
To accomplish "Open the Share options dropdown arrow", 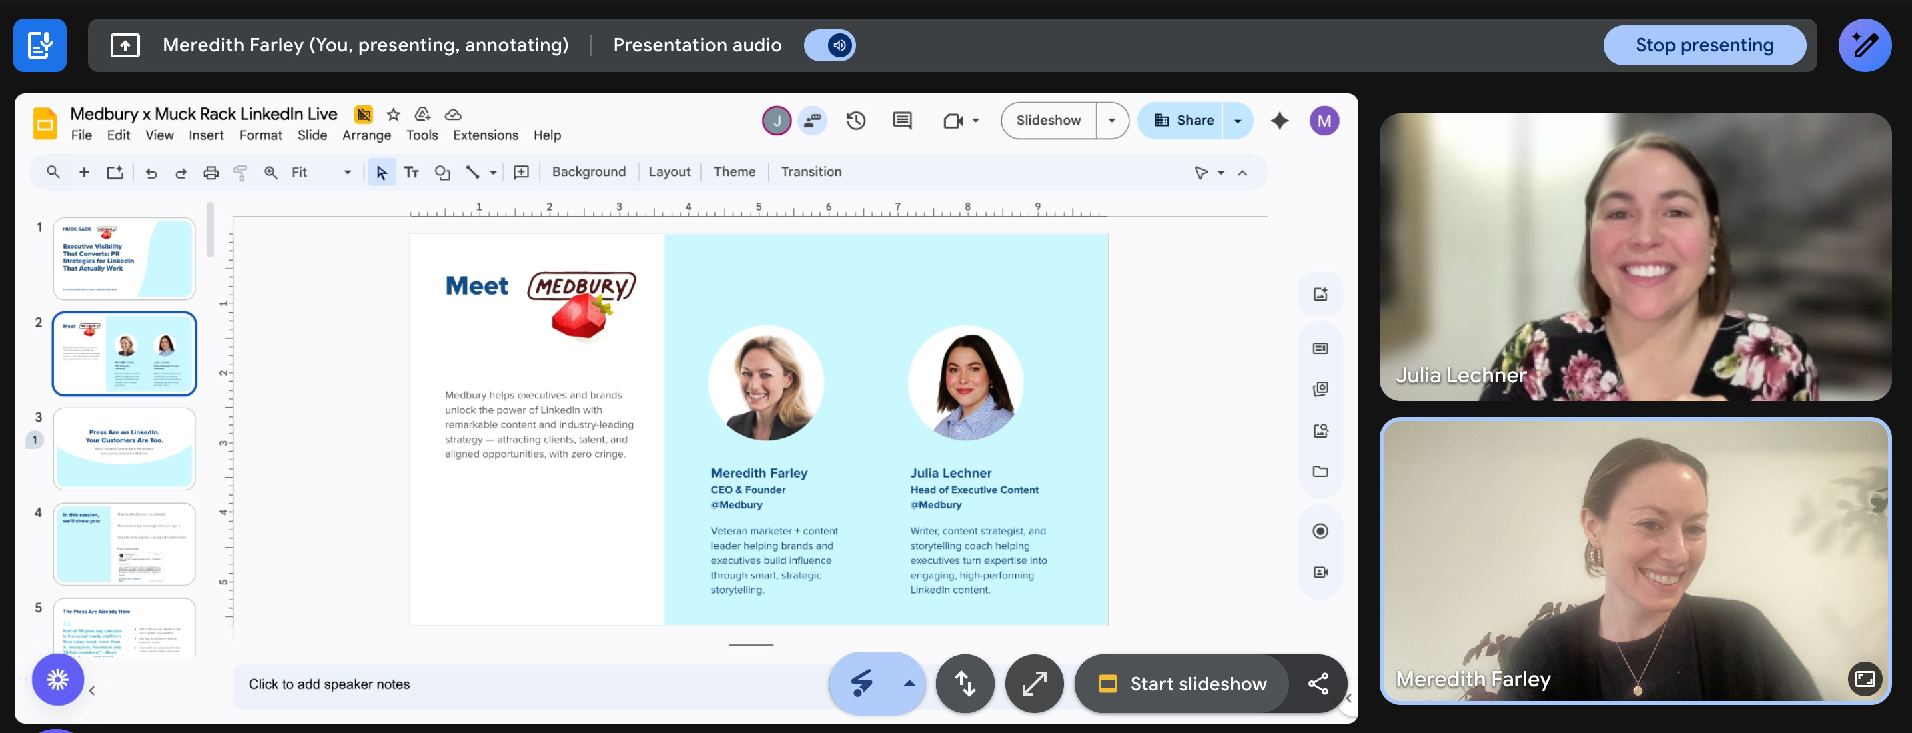I will 1237,121.
